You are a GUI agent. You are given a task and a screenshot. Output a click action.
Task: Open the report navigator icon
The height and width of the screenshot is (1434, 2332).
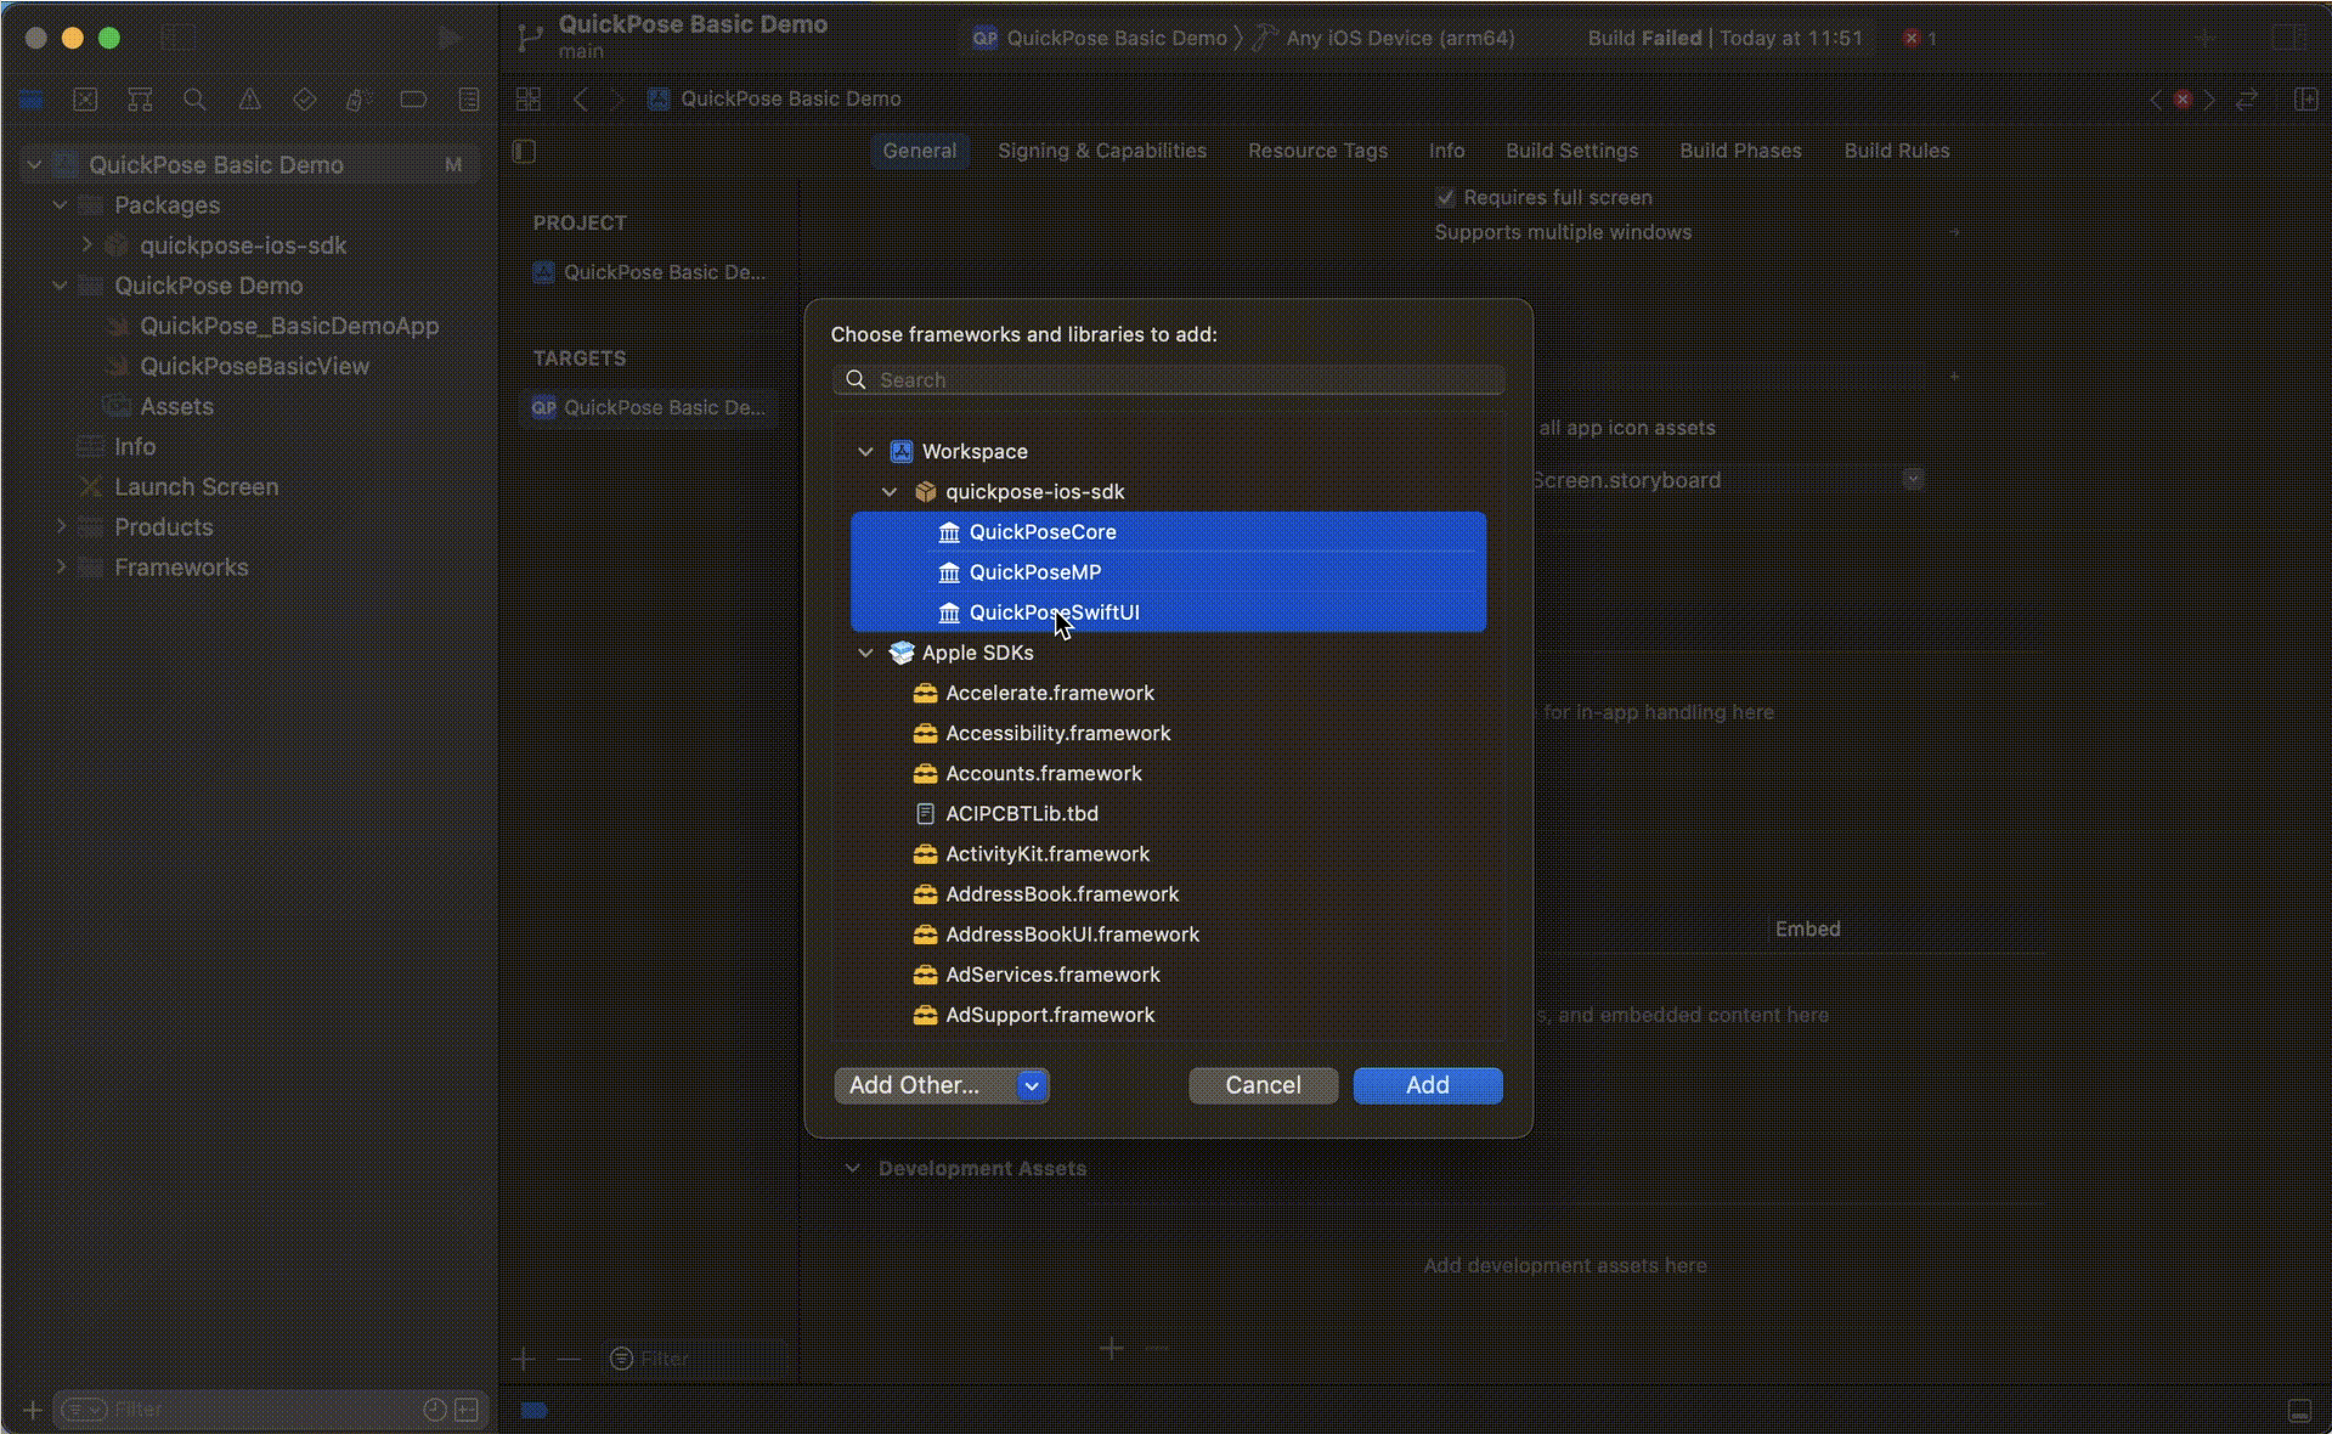[x=468, y=100]
